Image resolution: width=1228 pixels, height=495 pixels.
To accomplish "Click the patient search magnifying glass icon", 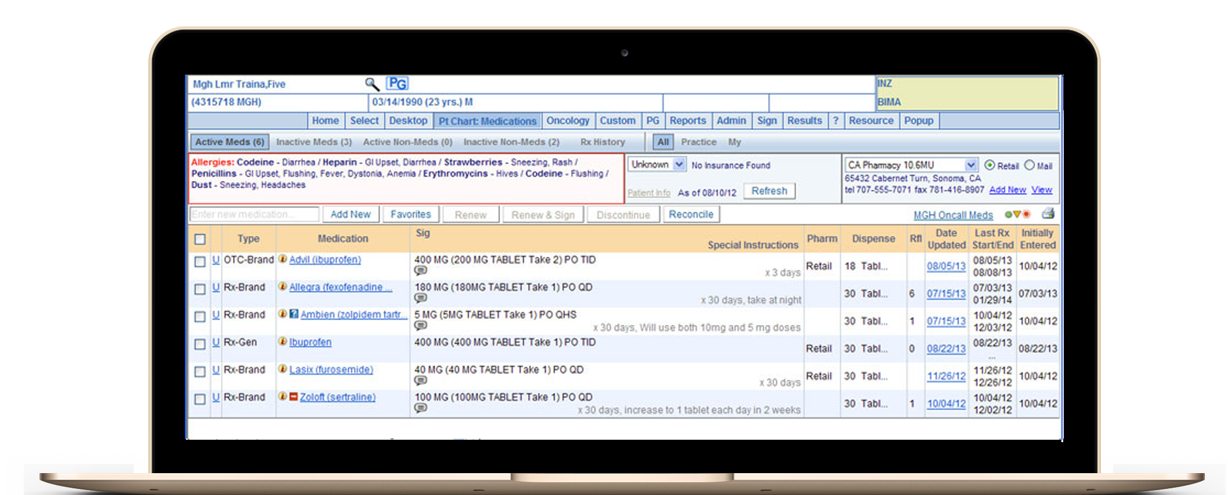I will click(372, 84).
